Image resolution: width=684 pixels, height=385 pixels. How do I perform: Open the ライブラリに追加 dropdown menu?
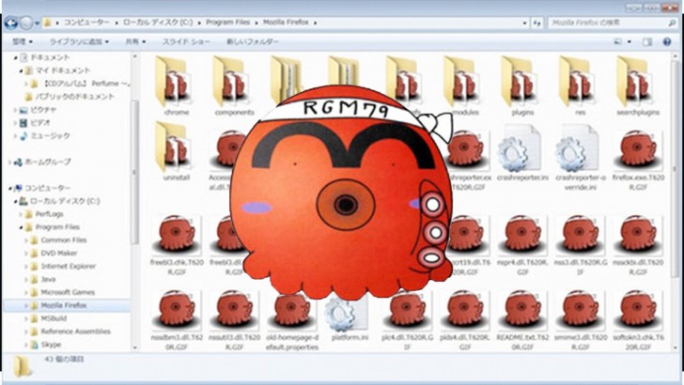(x=79, y=42)
